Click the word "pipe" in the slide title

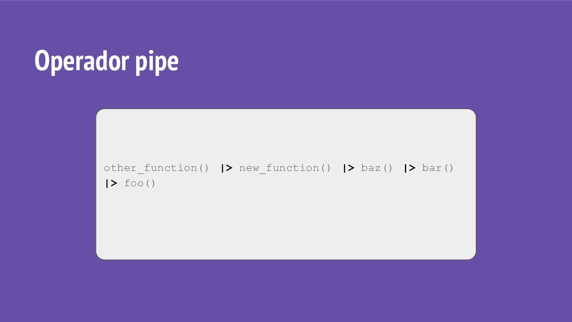(x=157, y=61)
